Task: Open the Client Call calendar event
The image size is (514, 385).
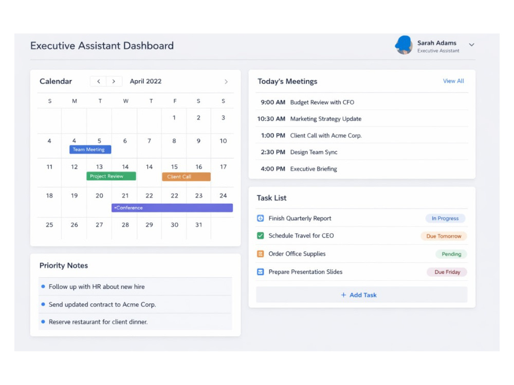Action: tap(186, 177)
